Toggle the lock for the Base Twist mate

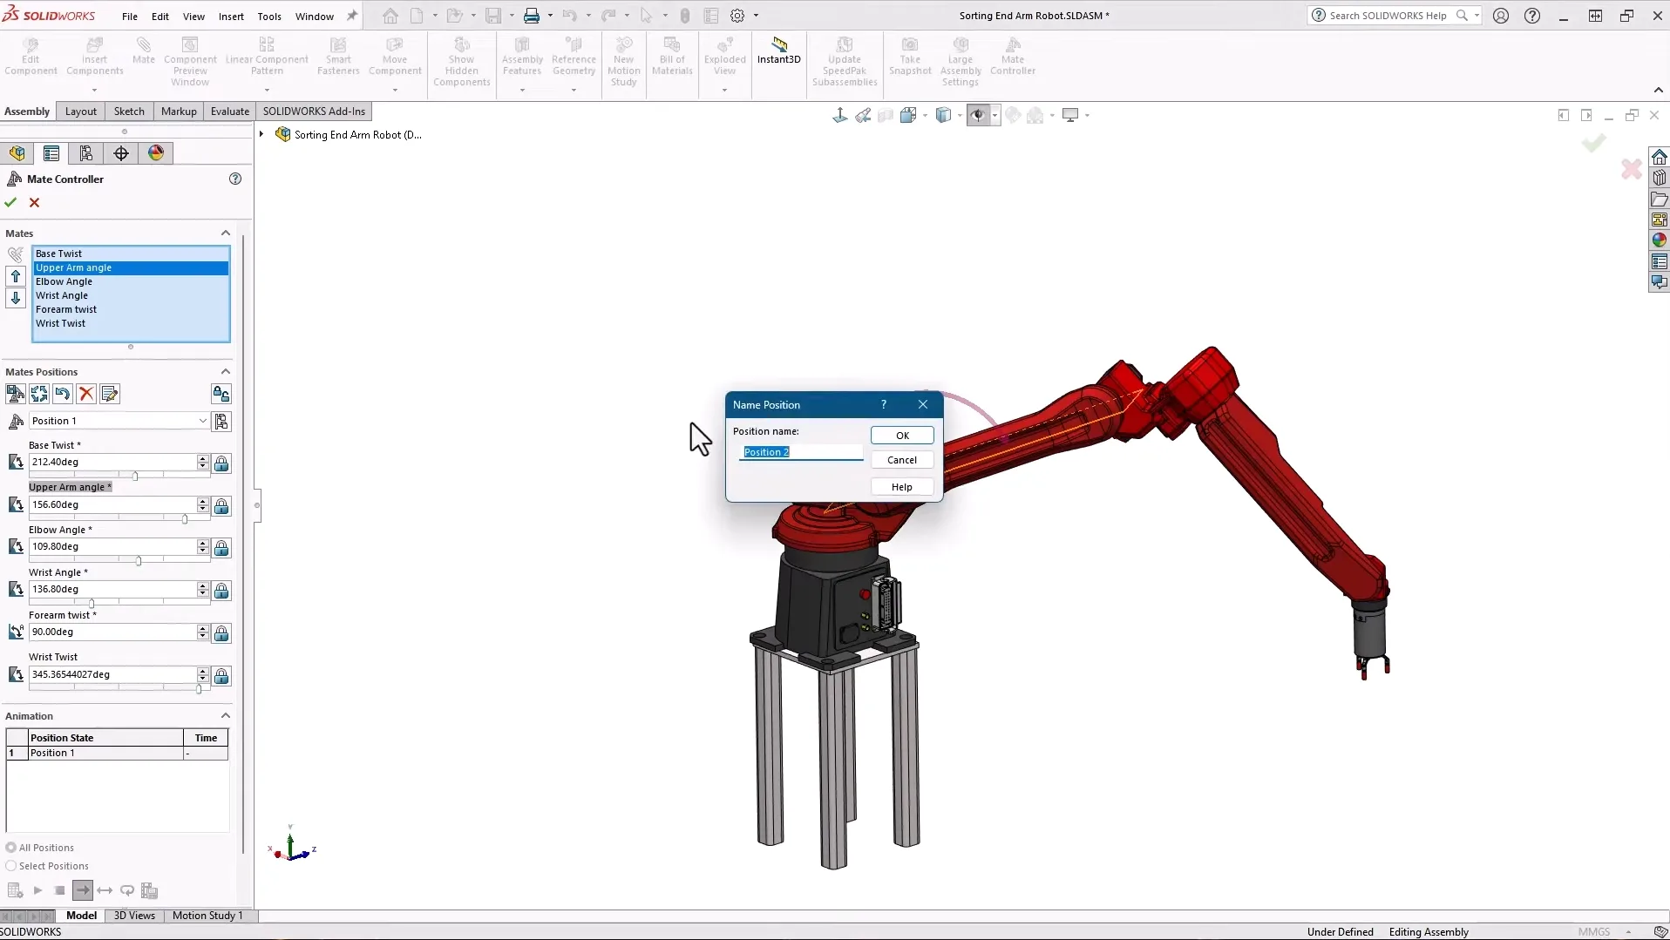pos(221,463)
